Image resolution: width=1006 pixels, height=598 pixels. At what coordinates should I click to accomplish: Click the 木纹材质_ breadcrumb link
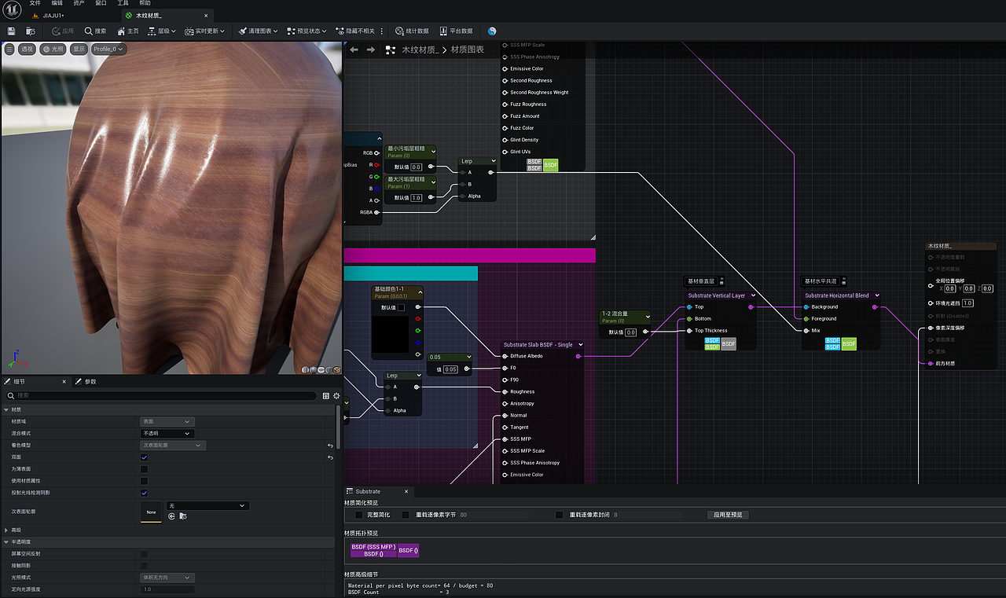(420, 50)
